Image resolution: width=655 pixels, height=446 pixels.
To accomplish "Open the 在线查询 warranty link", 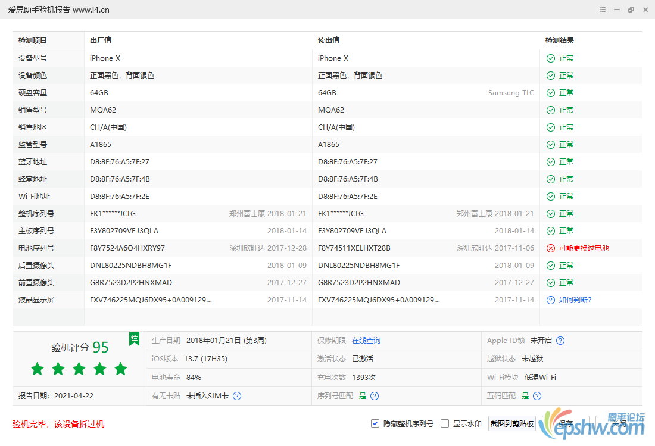I will coord(366,341).
